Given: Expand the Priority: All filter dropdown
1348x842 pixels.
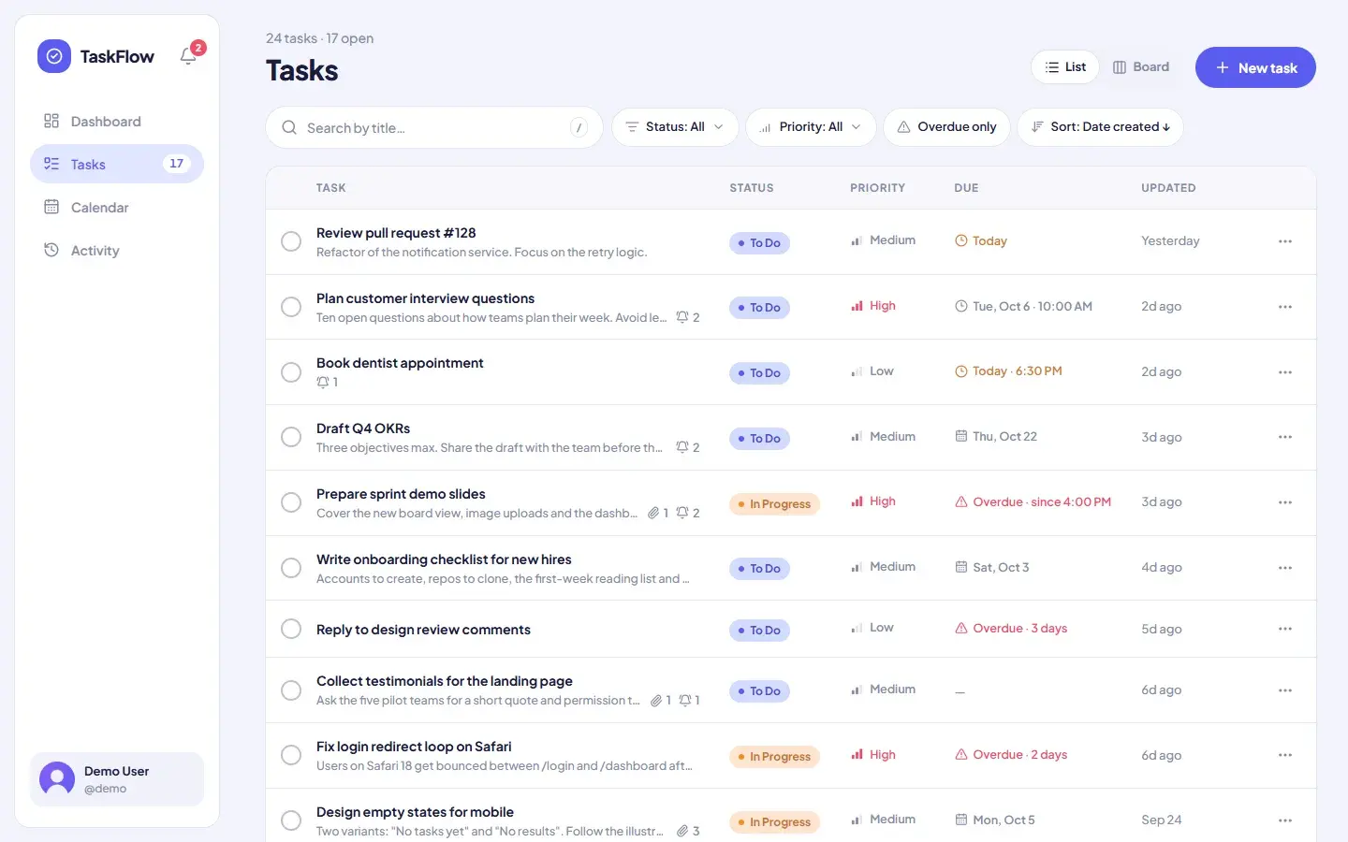Looking at the screenshot, I should (x=811, y=127).
